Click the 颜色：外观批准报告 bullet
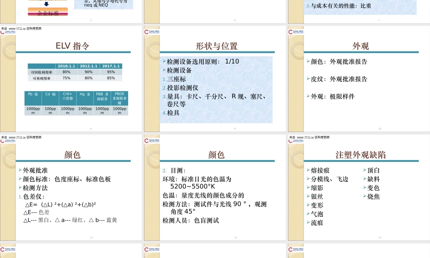Image resolution: width=430 pixels, height=258 pixels. (x=337, y=61)
